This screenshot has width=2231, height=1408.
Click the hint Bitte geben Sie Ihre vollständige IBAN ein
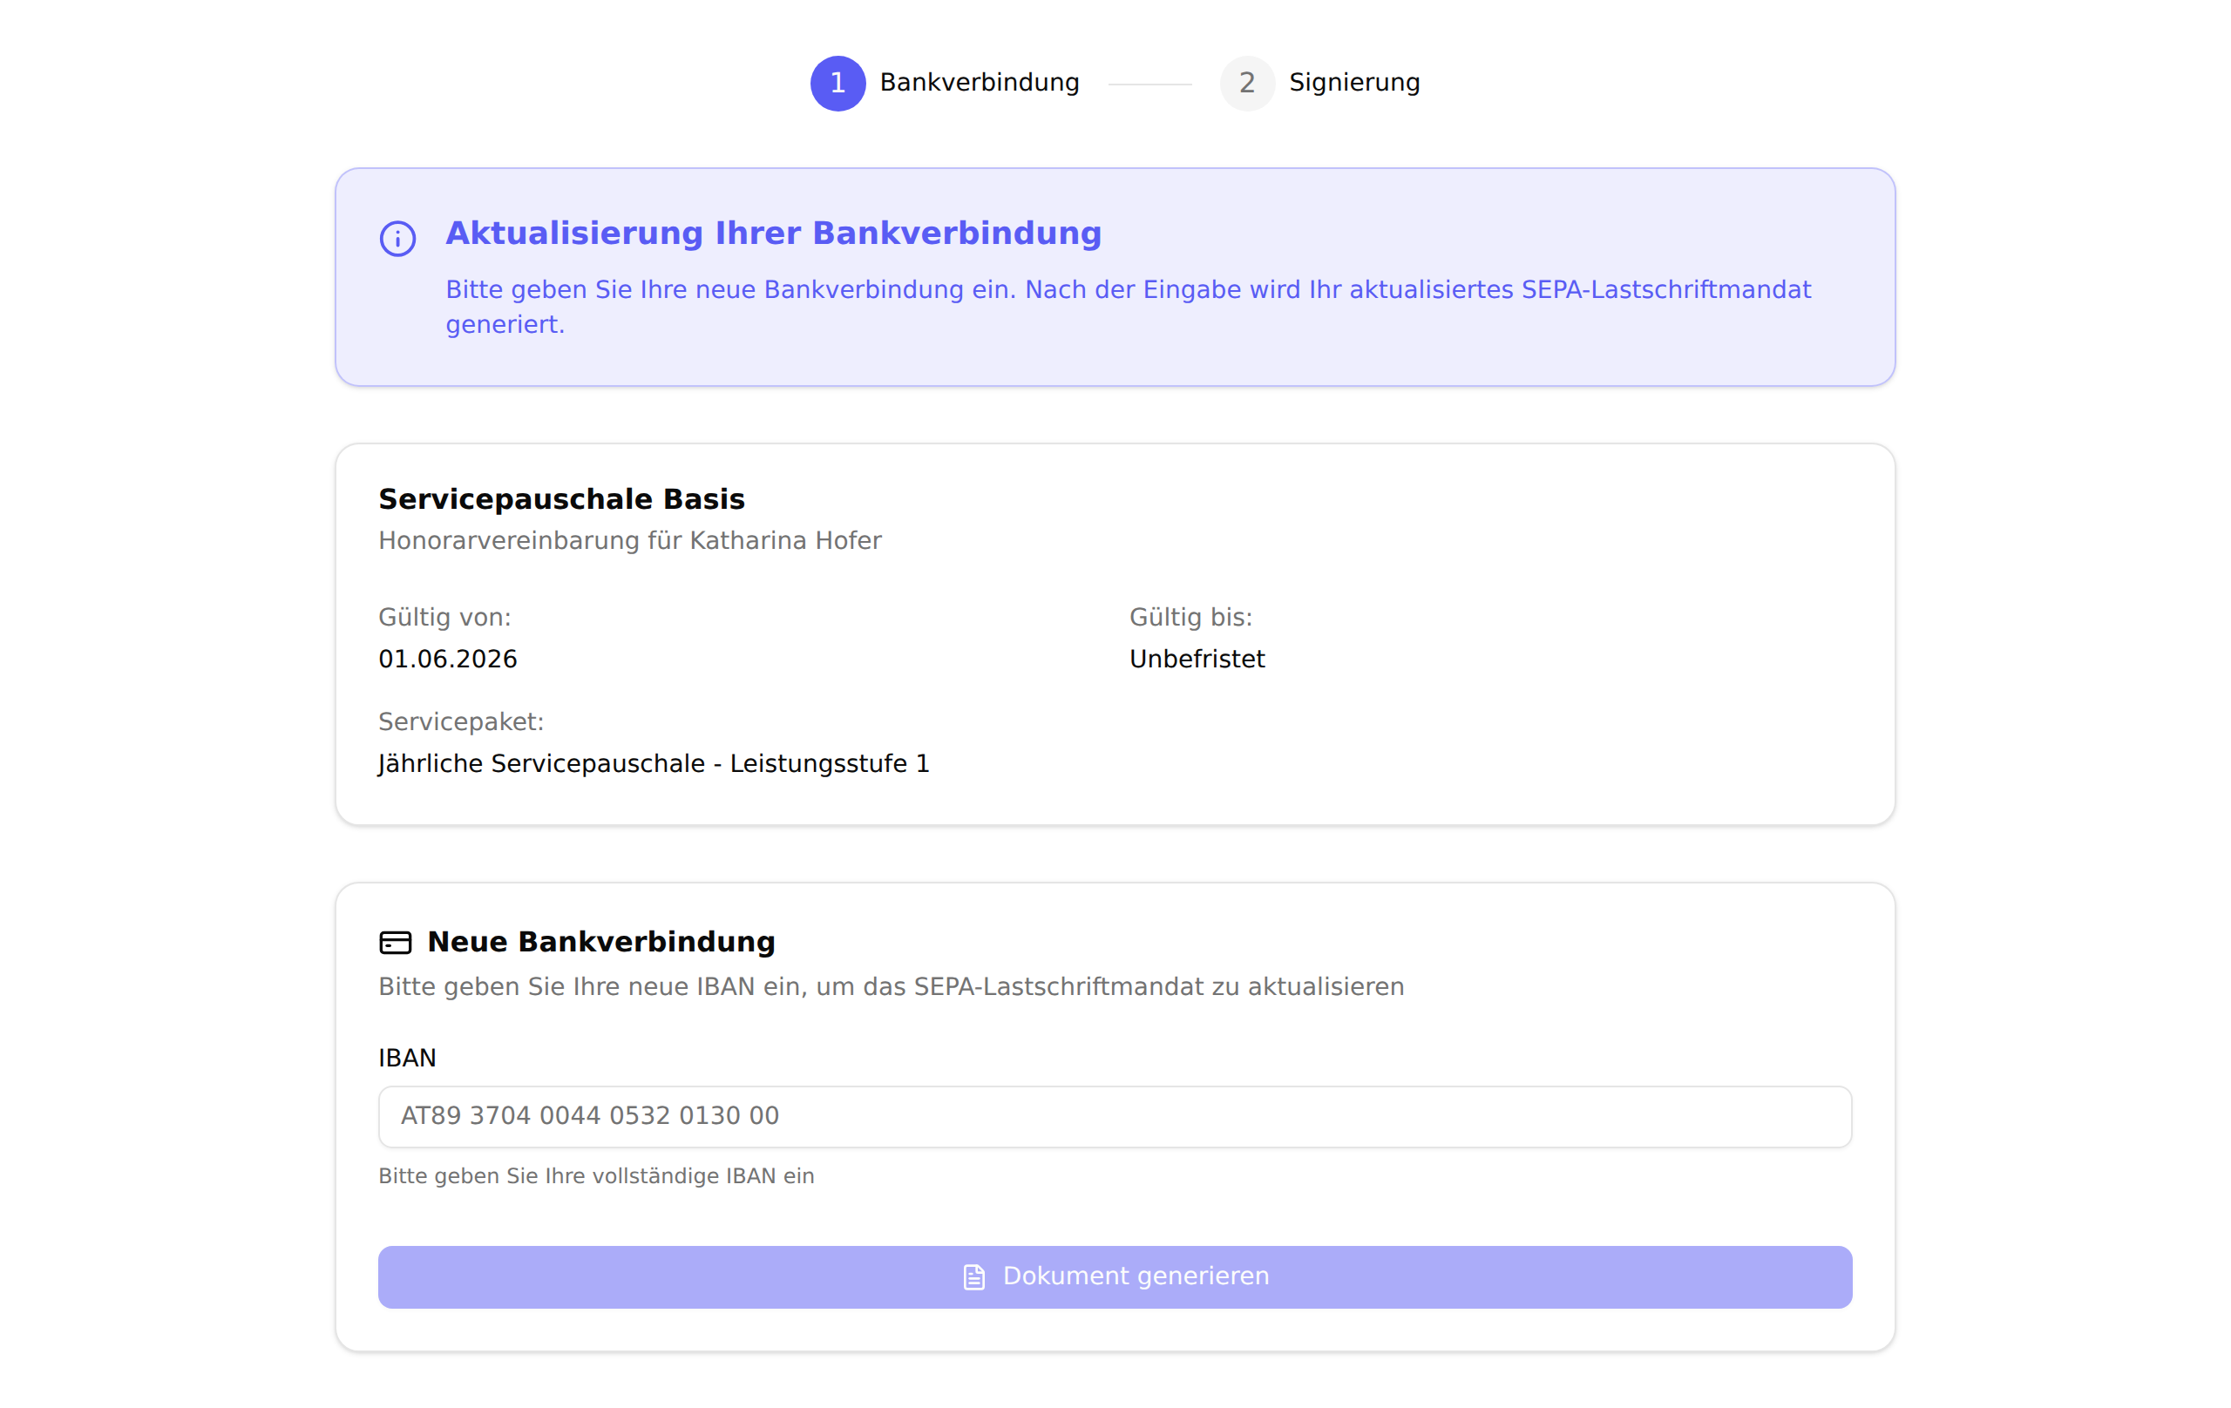596,1175
